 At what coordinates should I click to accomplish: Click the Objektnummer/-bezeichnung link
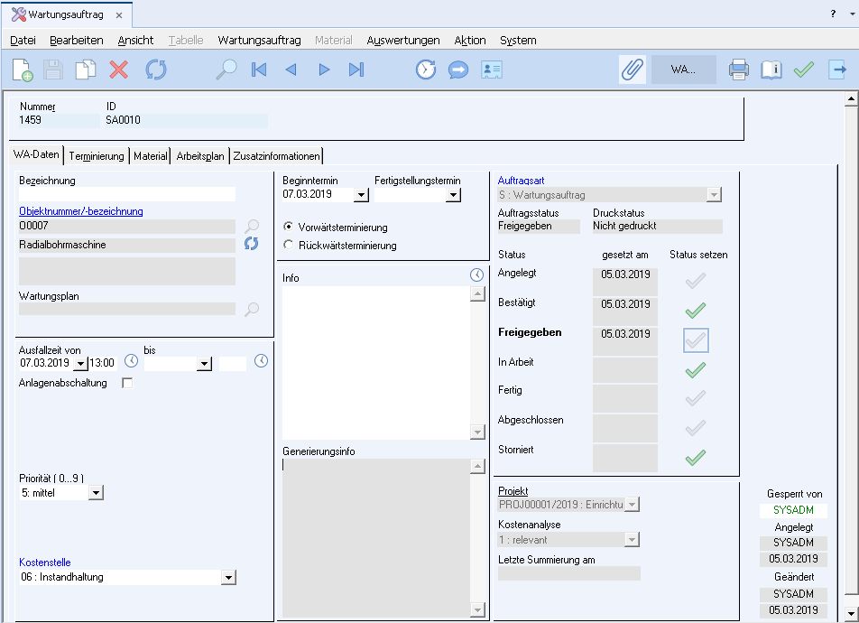point(81,211)
